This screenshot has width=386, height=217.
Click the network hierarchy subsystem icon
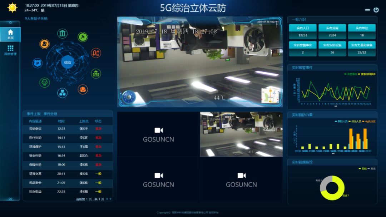click(63, 93)
